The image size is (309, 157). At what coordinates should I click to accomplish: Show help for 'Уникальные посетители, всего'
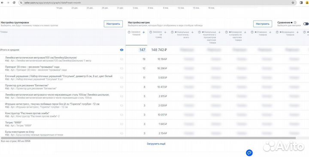(x=172, y=32)
